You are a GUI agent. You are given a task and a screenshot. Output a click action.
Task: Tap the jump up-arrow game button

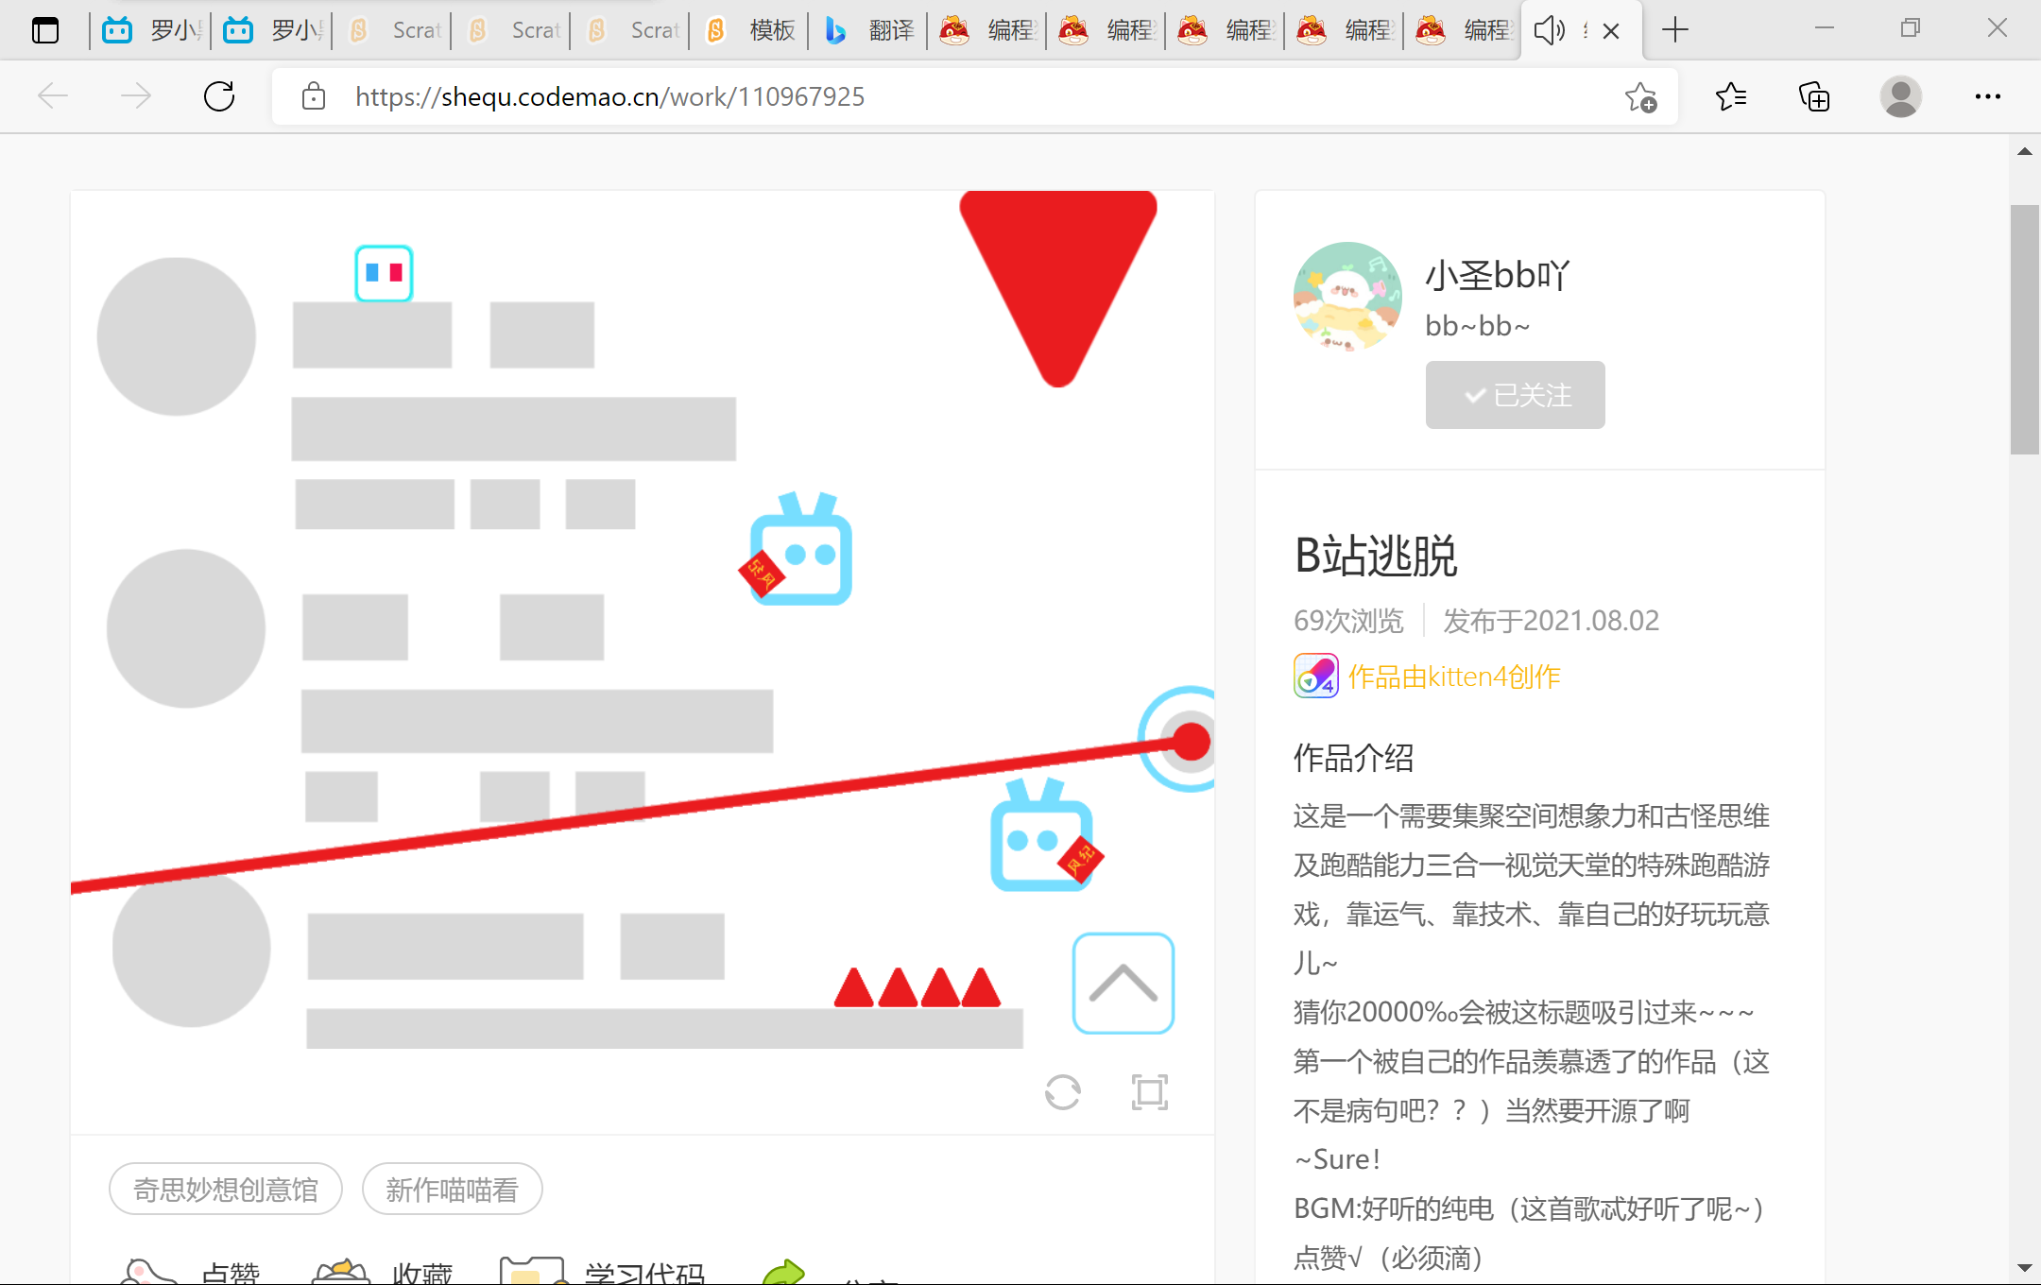[x=1123, y=984]
